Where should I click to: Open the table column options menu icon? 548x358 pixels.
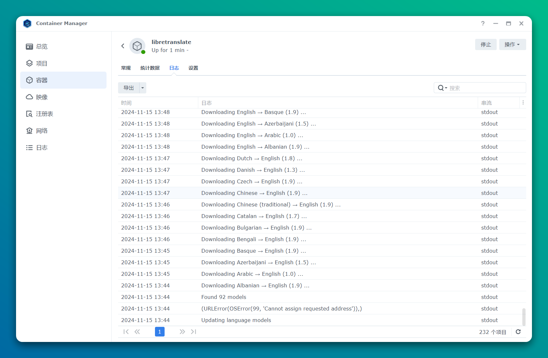click(523, 103)
